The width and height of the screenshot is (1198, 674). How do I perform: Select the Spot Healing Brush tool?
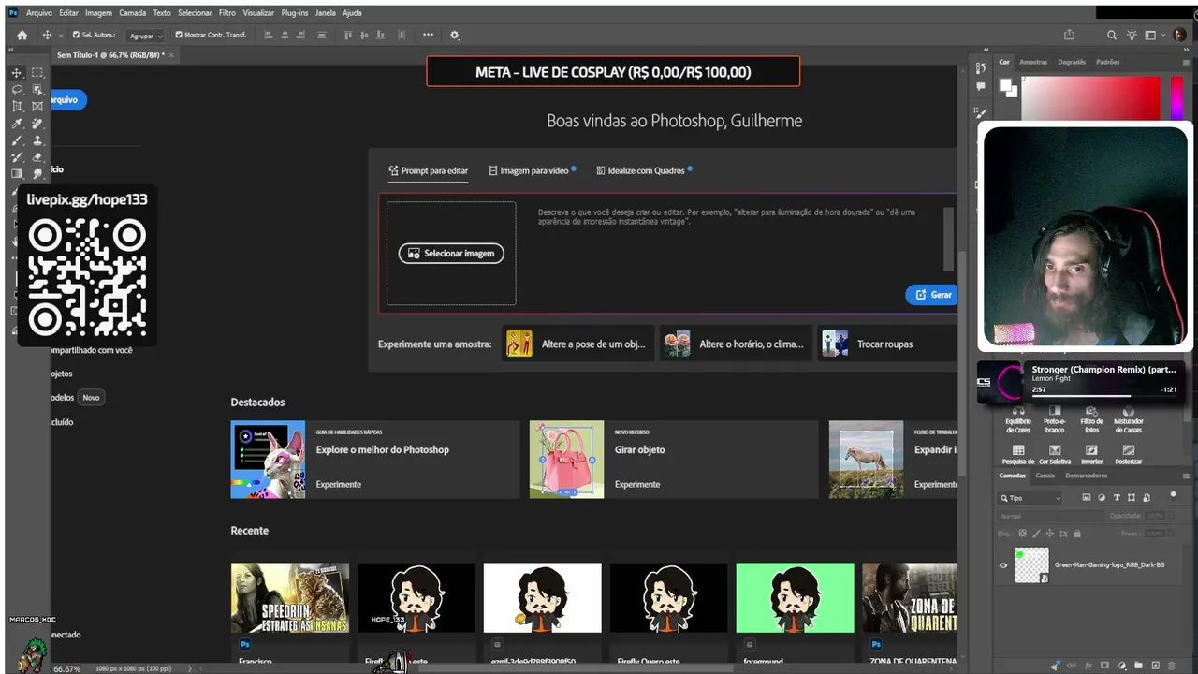pyautogui.click(x=37, y=124)
